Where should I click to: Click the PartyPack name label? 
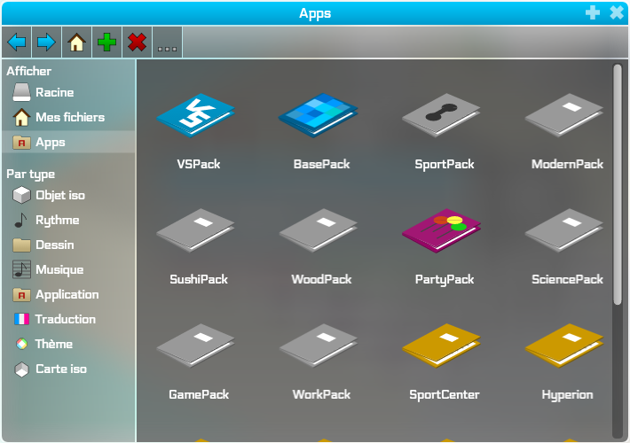coord(445,280)
